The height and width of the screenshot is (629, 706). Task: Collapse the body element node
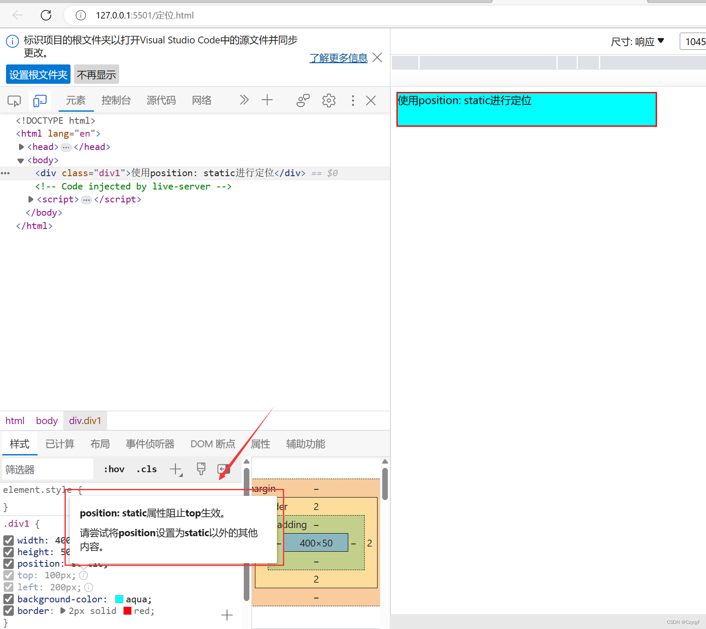coord(21,161)
